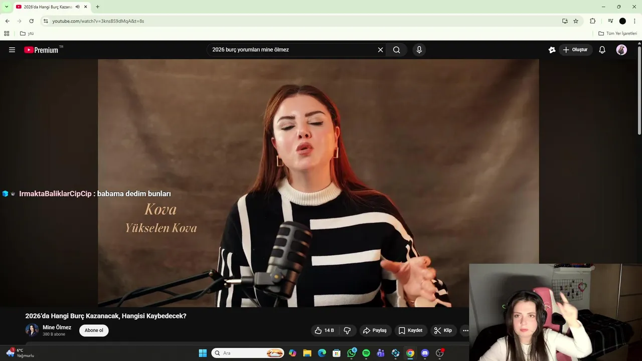Screen dimensions: 642x361
Task: Select the 2026'da Hangi Burç tab
Action: (48, 7)
